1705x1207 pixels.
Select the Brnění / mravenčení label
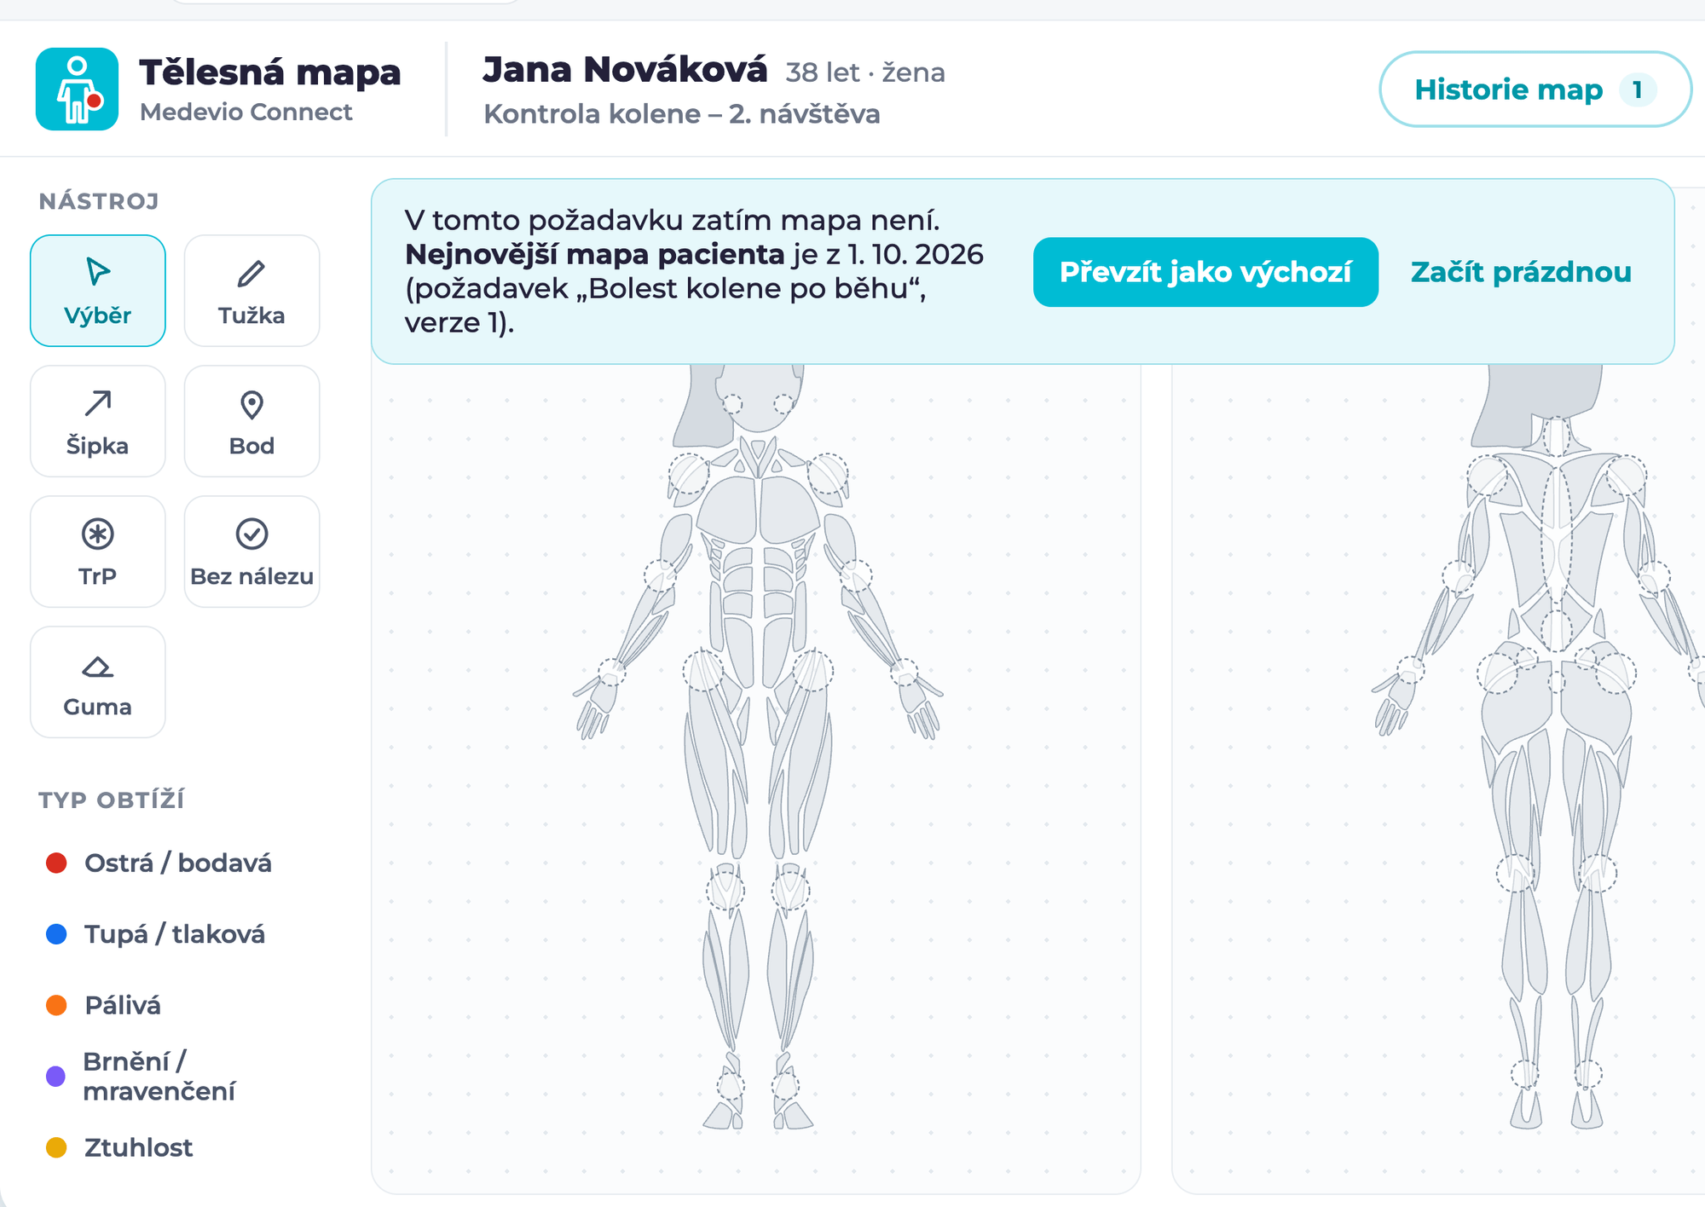[x=159, y=1076]
